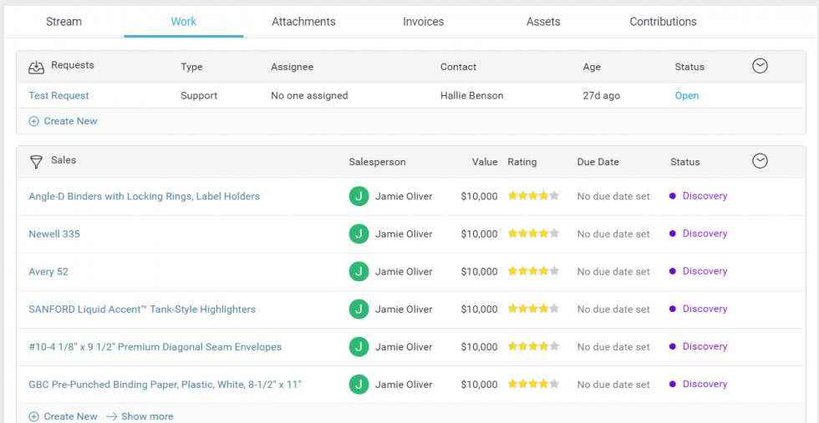Image resolution: width=819 pixels, height=423 pixels.
Task: Click the arrow icon beside Show more
Action: pos(111,416)
